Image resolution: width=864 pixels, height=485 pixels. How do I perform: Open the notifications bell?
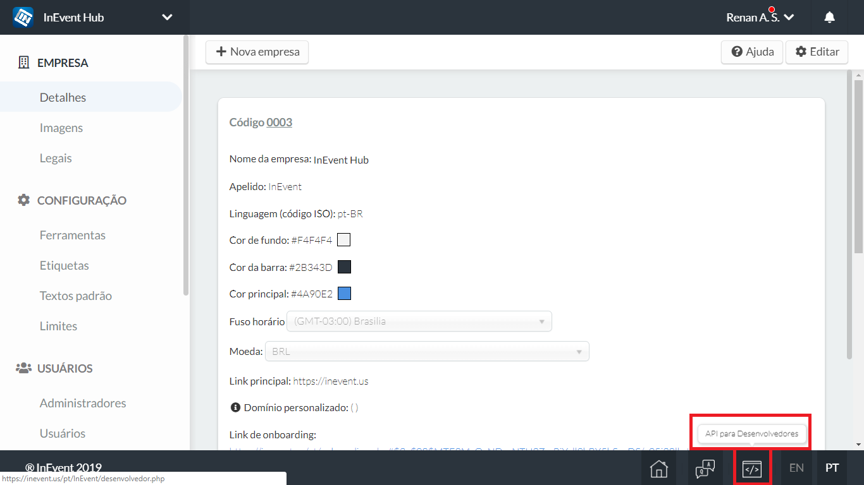pyautogui.click(x=829, y=18)
